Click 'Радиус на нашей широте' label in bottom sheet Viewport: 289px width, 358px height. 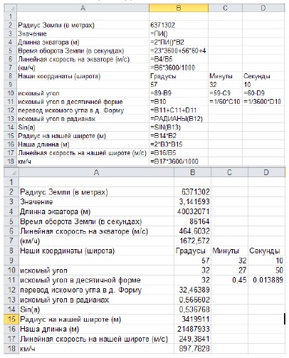70,320
